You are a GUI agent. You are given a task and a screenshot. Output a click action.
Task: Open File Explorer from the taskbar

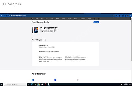pos(35,84)
